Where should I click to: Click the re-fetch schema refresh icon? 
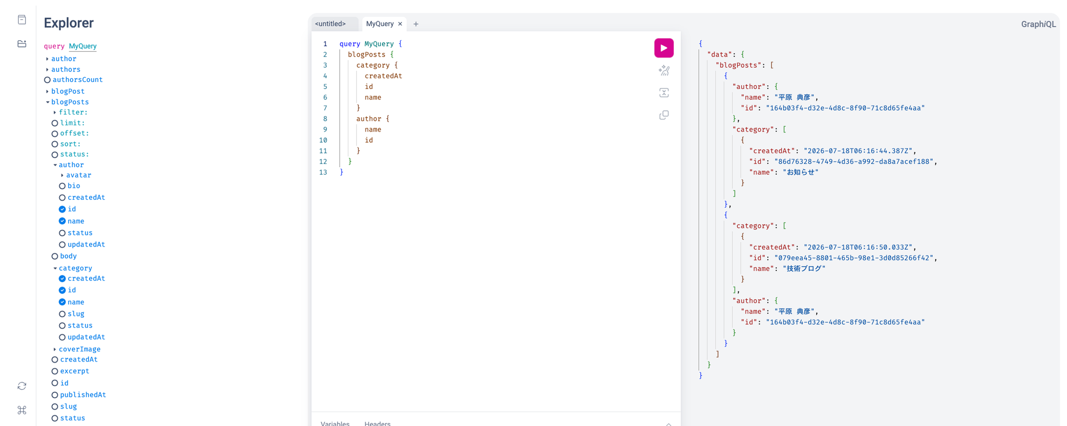[22, 386]
